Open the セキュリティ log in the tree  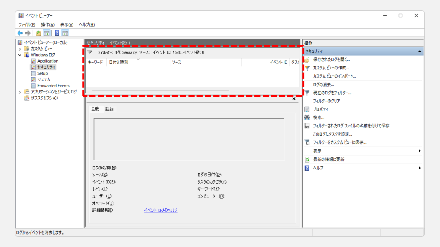[46, 67]
